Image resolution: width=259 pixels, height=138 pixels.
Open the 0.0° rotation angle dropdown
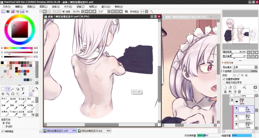[x=109, y=11]
